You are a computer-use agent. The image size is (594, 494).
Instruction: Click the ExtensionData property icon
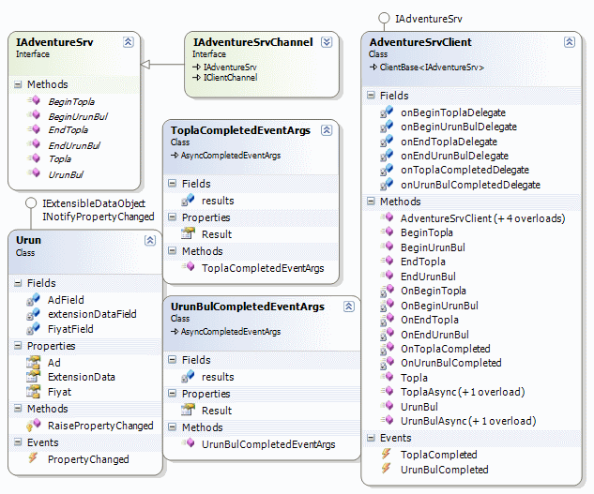click(x=34, y=377)
